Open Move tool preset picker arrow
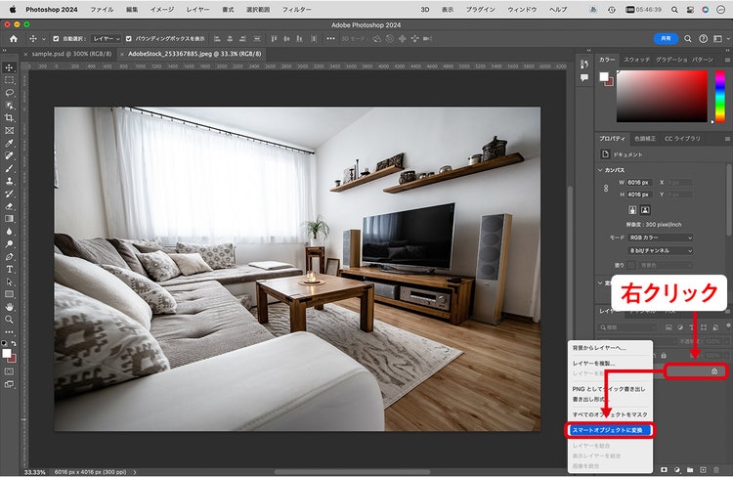Screen dimensions: 733x477 pyautogui.click(x=43, y=39)
